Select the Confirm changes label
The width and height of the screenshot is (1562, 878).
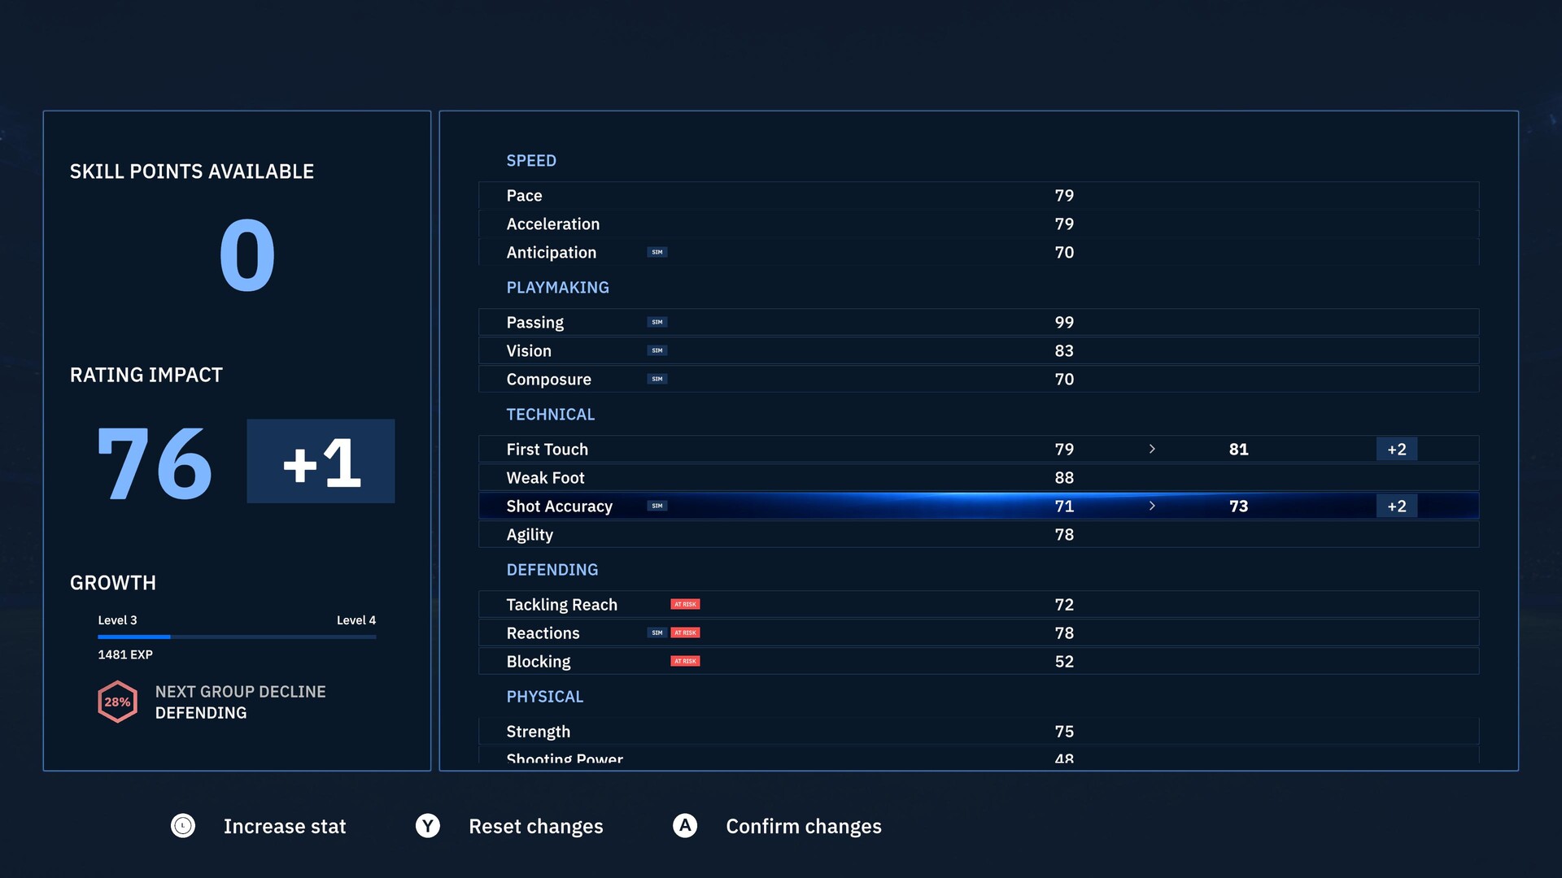(x=804, y=826)
